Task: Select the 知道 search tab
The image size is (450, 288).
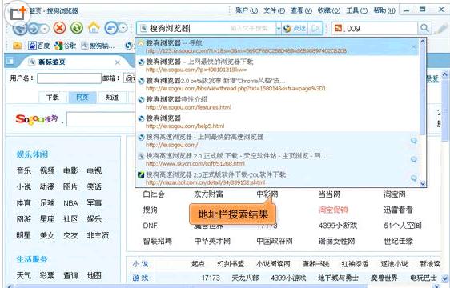Action: (112, 98)
